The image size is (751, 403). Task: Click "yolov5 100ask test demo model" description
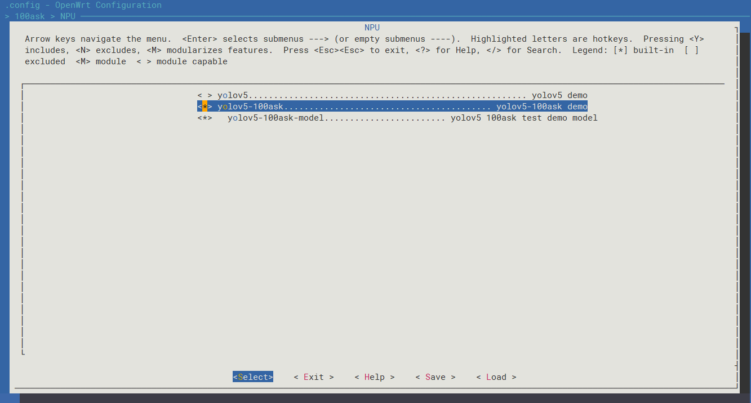pos(524,118)
